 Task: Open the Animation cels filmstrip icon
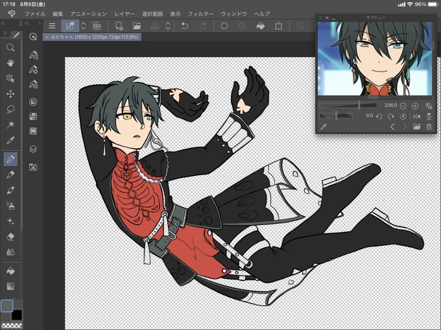[x=33, y=131]
